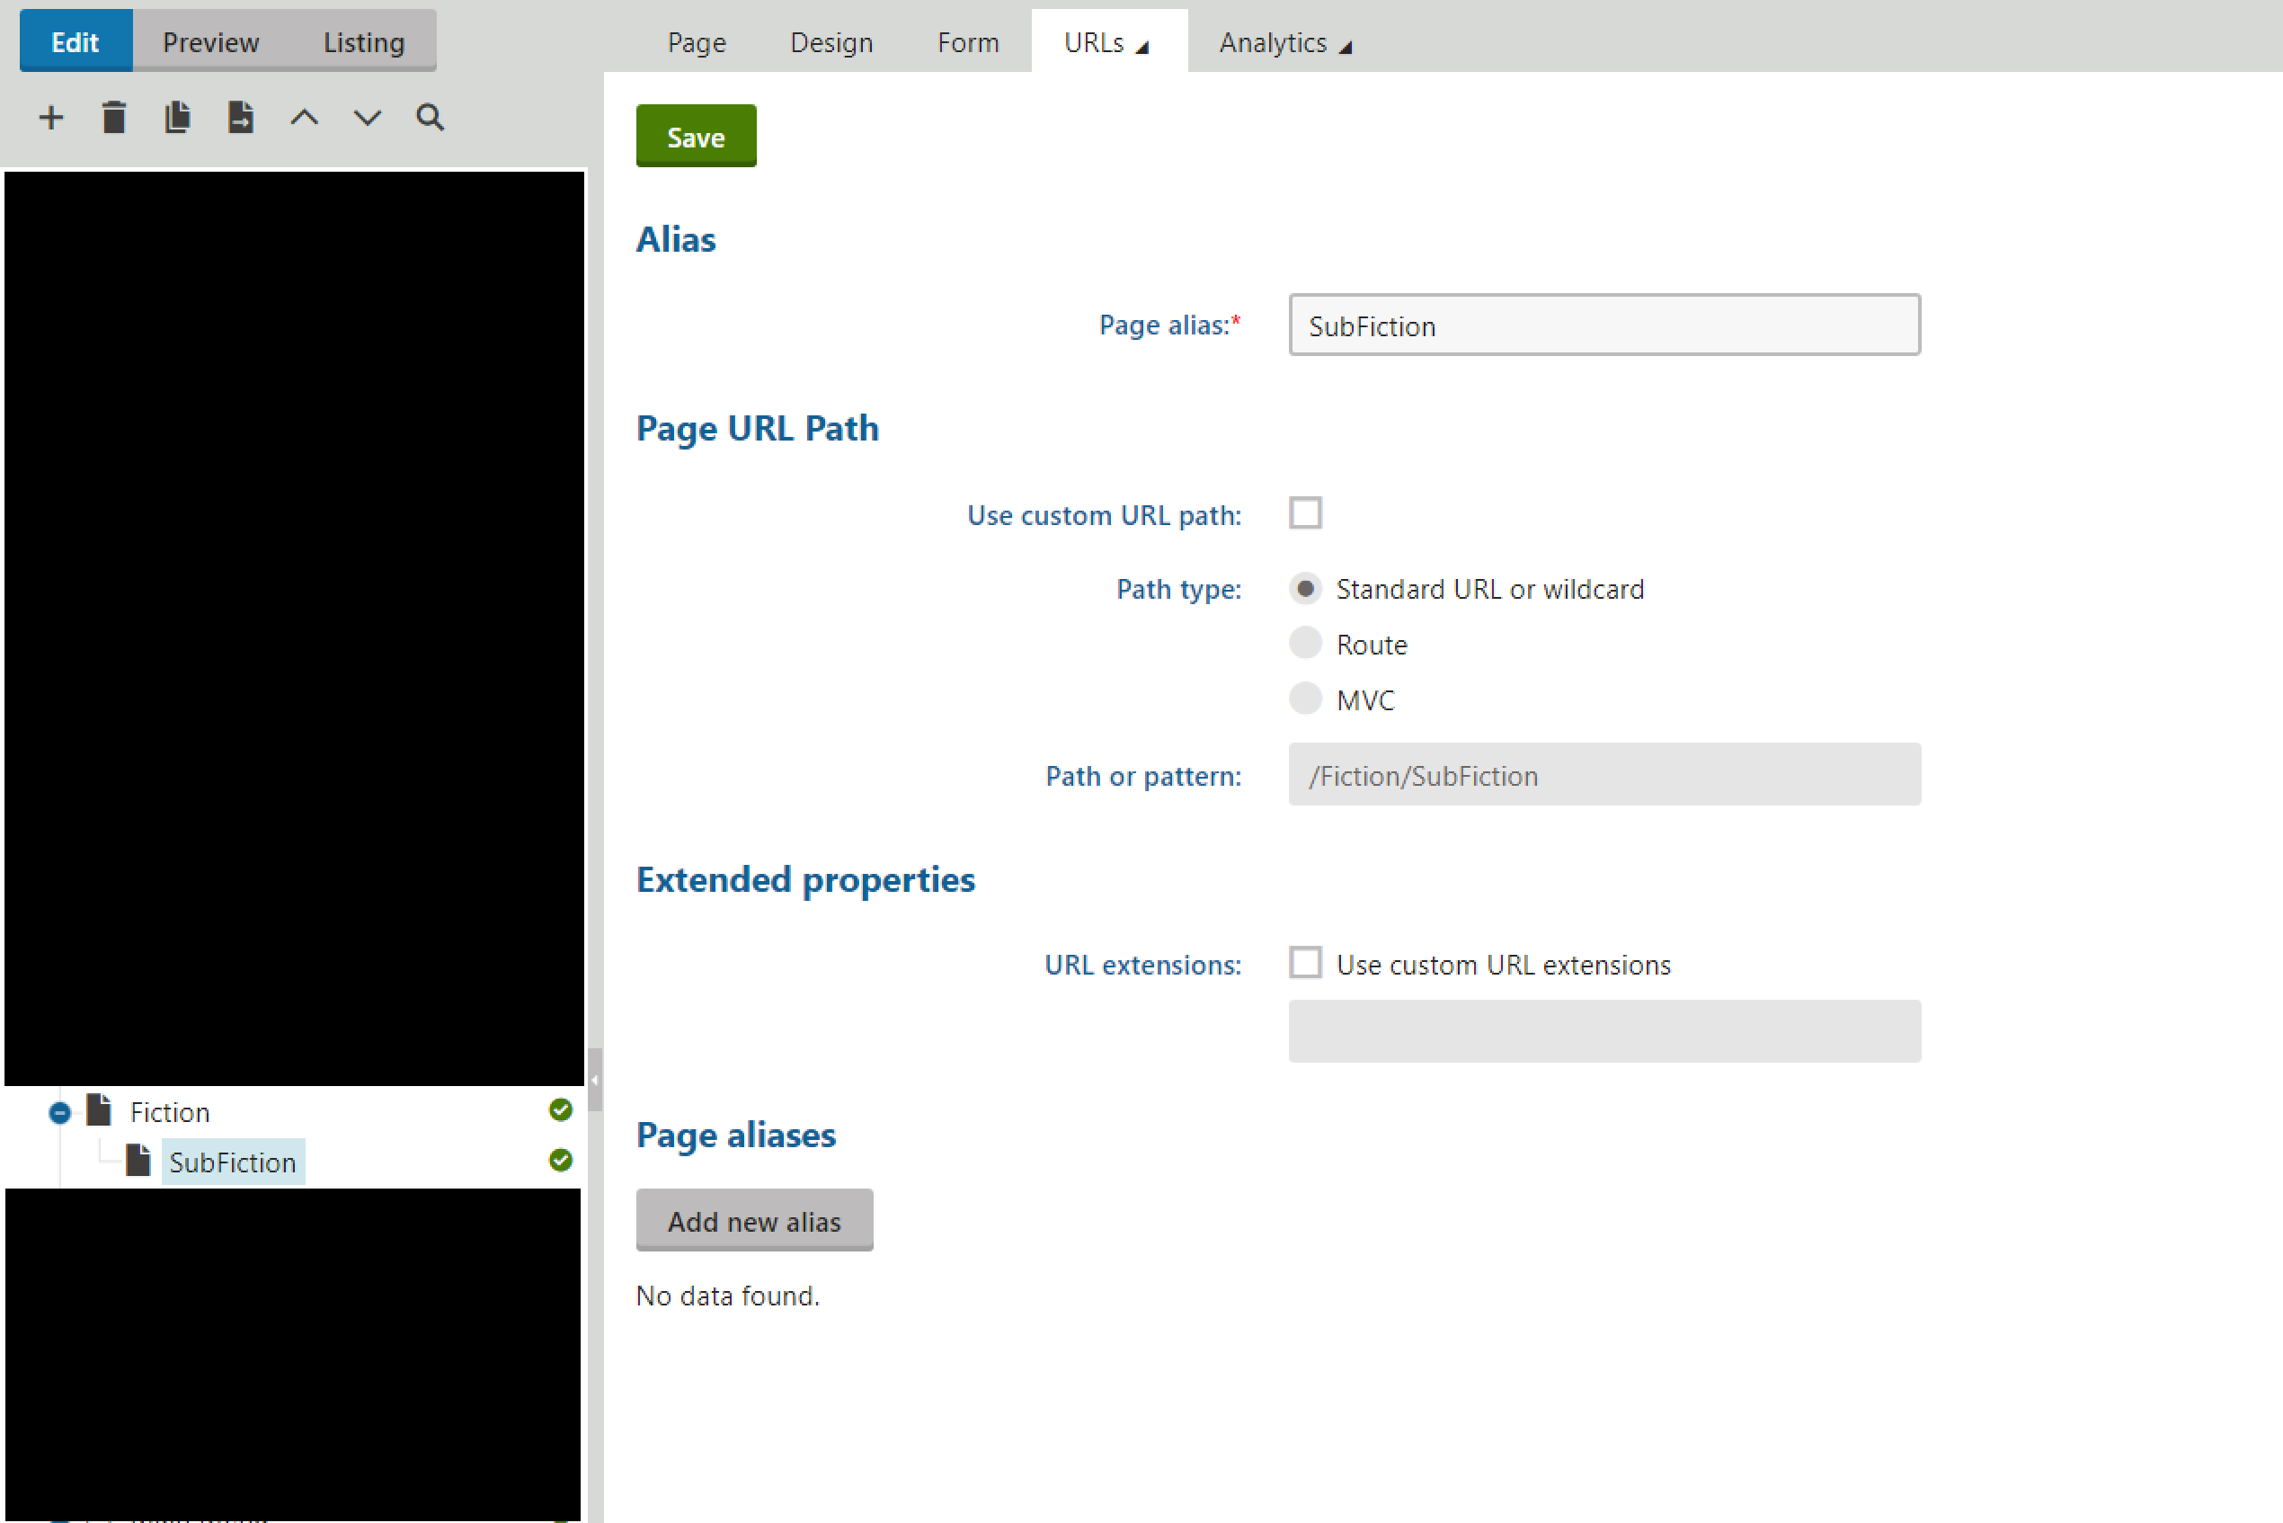Move the page down with the arrow
This screenshot has width=2283, height=1523.
click(367, 118)
